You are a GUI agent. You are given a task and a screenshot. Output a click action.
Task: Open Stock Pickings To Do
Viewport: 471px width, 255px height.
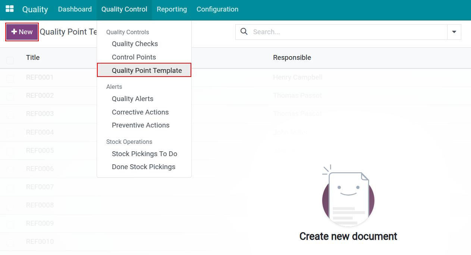pos(144,154)
